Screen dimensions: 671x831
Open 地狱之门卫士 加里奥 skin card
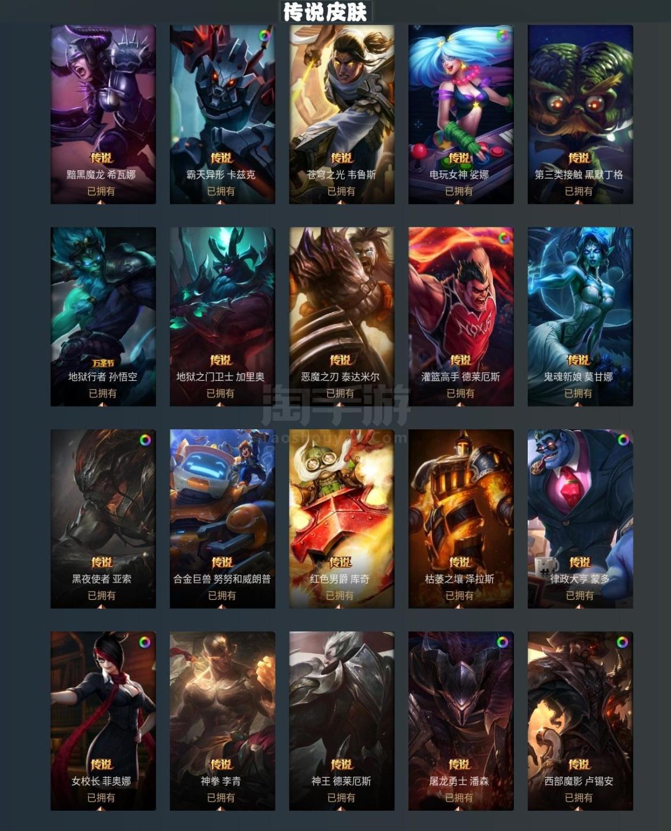[222, 316]
